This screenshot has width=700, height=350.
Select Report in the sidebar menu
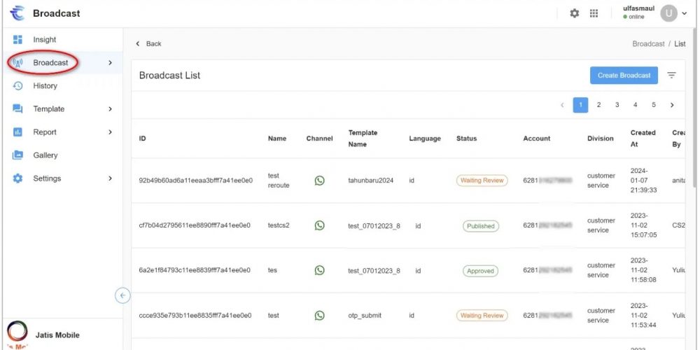[x=45, y=132]
